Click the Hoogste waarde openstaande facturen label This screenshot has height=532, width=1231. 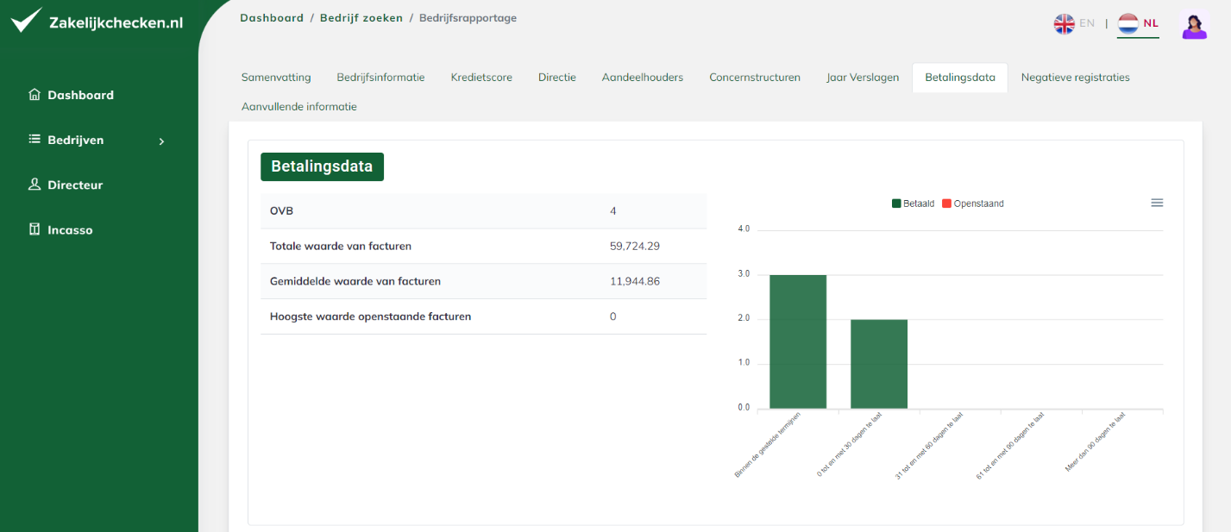coord(371,316)
